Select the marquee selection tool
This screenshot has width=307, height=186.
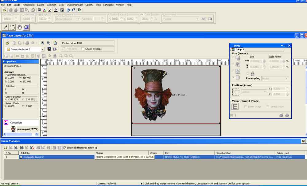pos(13,27)
